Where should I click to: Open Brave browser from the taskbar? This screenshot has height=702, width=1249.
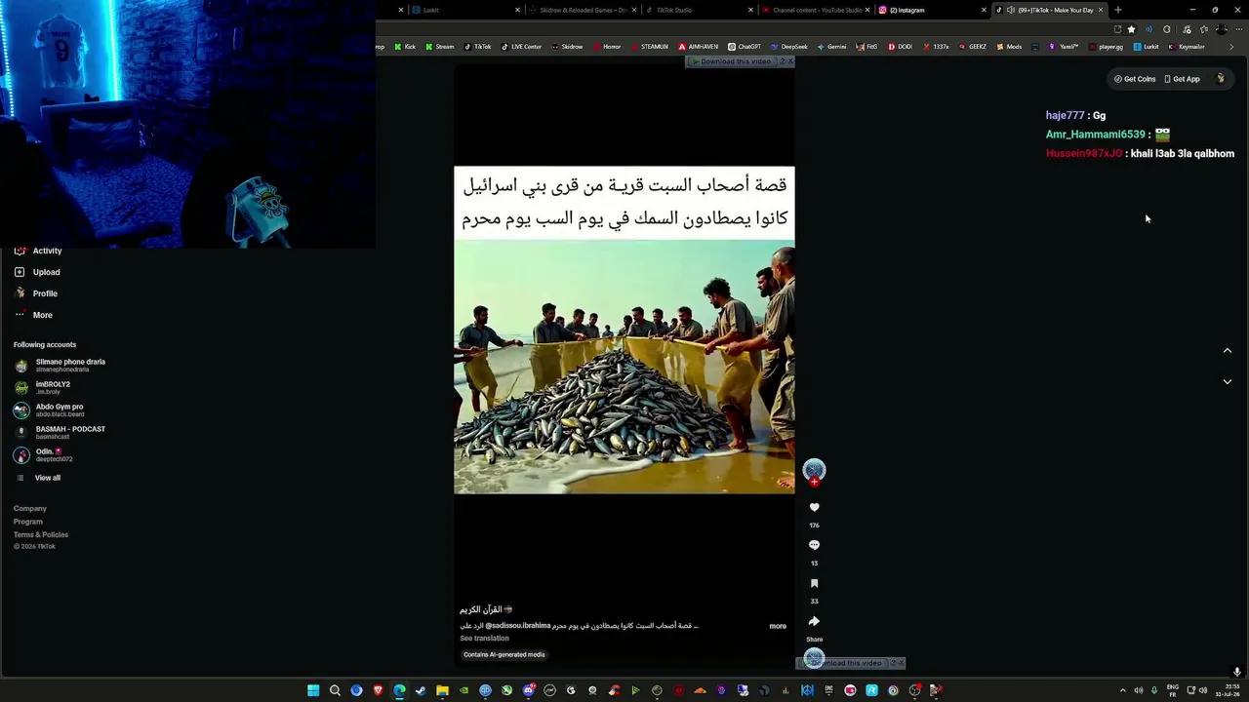[x=378, y=690]
